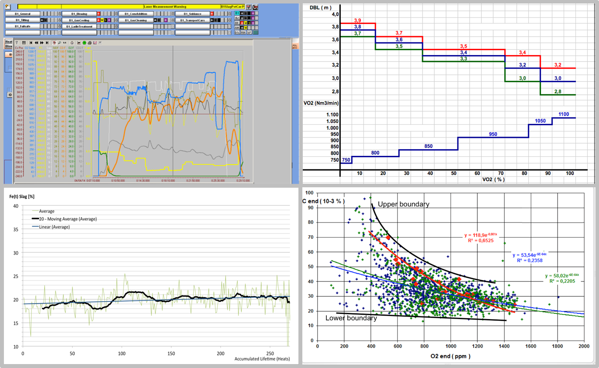Open the help question-mark icon in trend toolbar
Viewport: 599px width, 368px height.
pos(17,43)
